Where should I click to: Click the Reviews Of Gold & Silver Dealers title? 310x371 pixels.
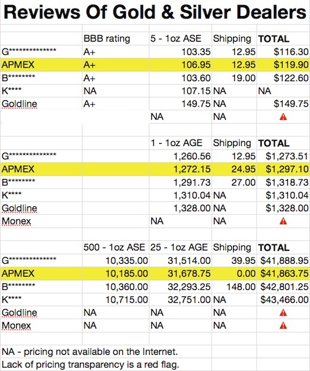tap(155, 13)
